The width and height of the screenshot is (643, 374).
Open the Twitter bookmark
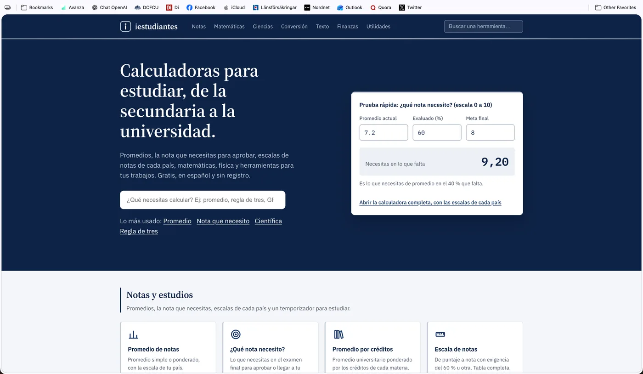coord(410,7)
